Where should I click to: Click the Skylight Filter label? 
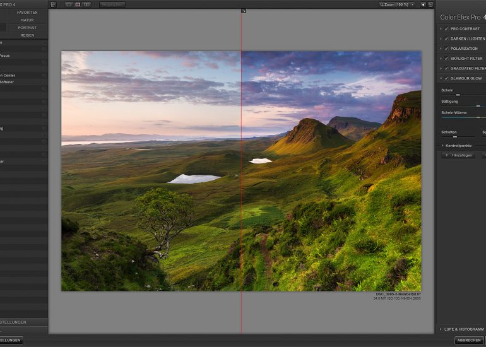[x=466, y=59]
